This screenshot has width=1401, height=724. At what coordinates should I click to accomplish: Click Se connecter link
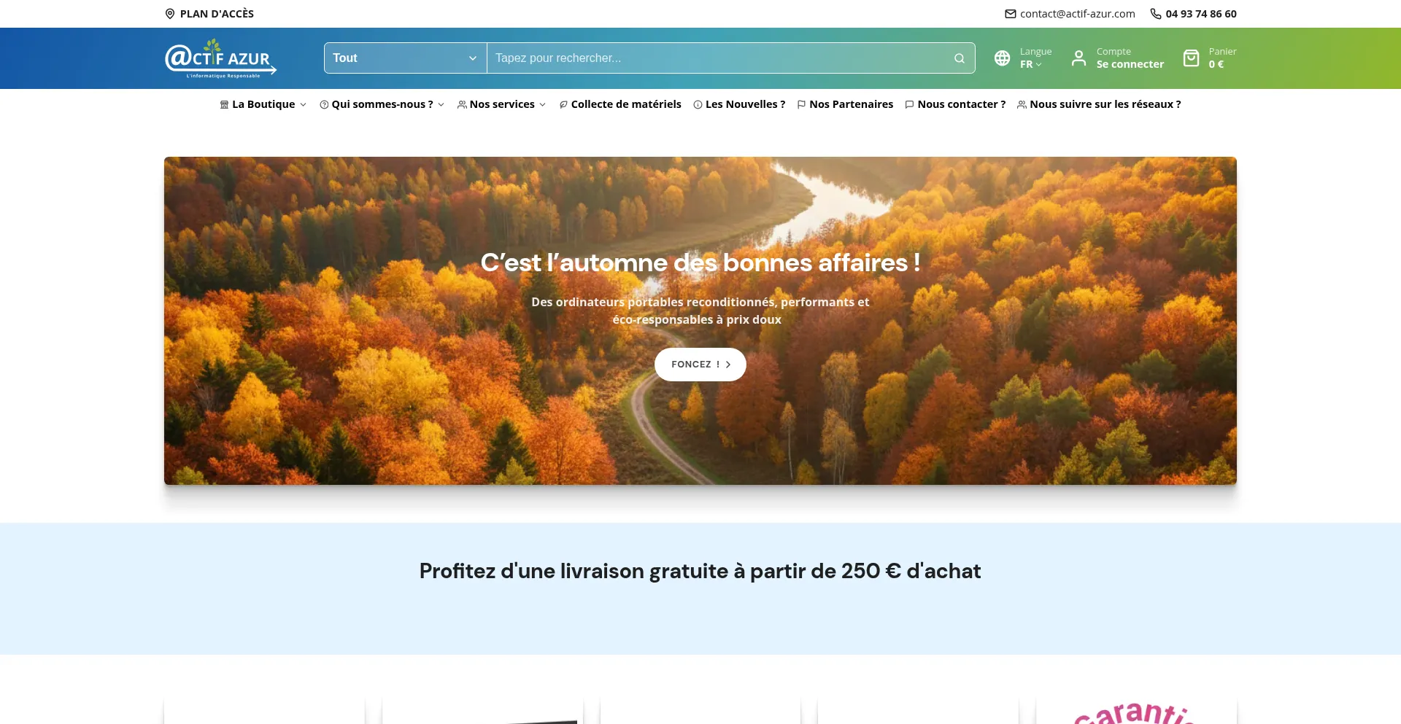coord(1130,64)
